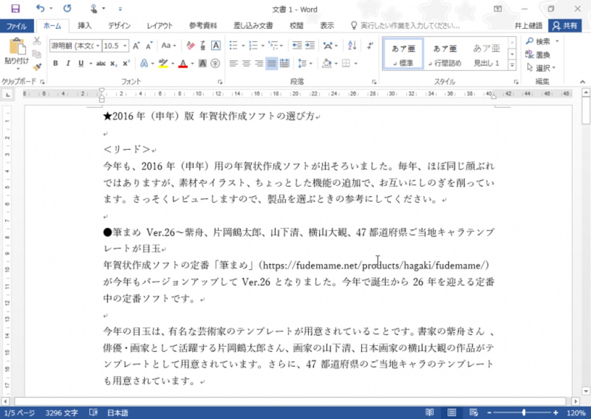Click the 置換 replace icon
Screen dimensions: 591x419
point(538,55)
